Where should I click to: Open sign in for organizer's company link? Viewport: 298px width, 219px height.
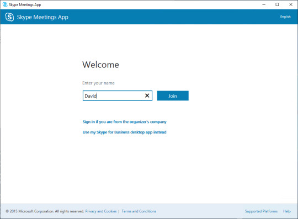pos(124,122)
